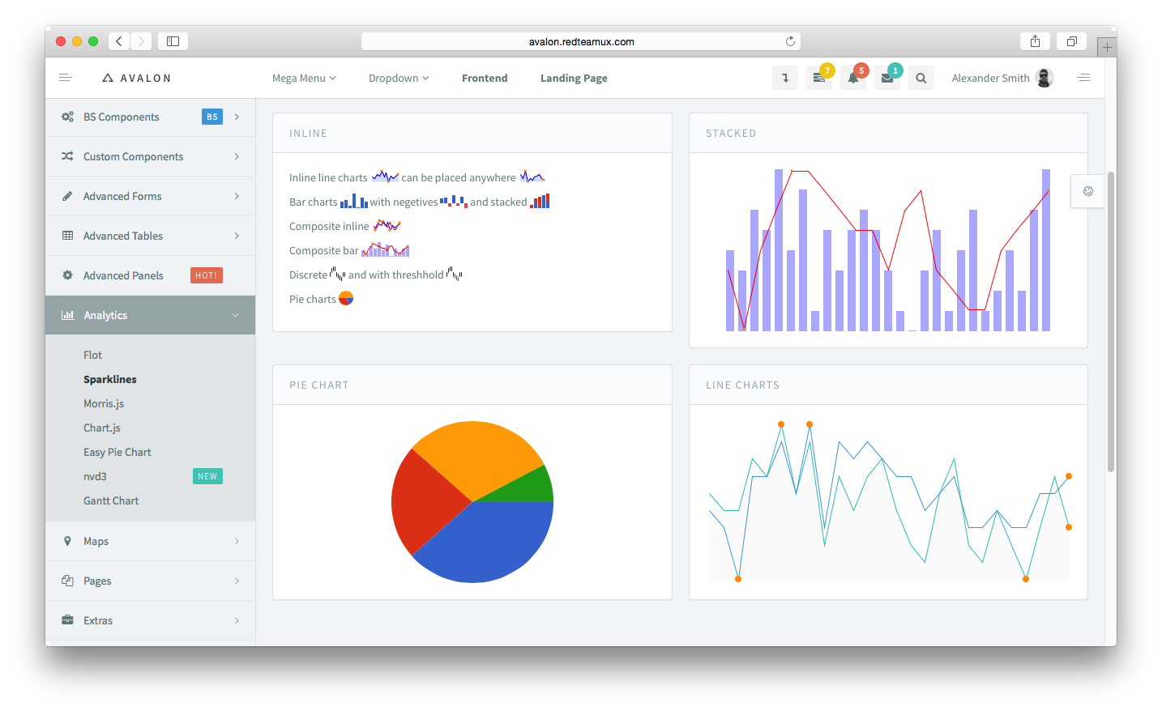The width and height of the screenshot is (1162, 711).
Task: Click the "Composite inline" text
Action: tap(329, 226)
